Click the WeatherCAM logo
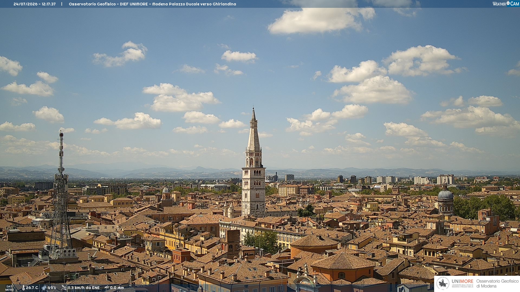The height and width of the screenshot is (292, 520). tap(506, 4)
